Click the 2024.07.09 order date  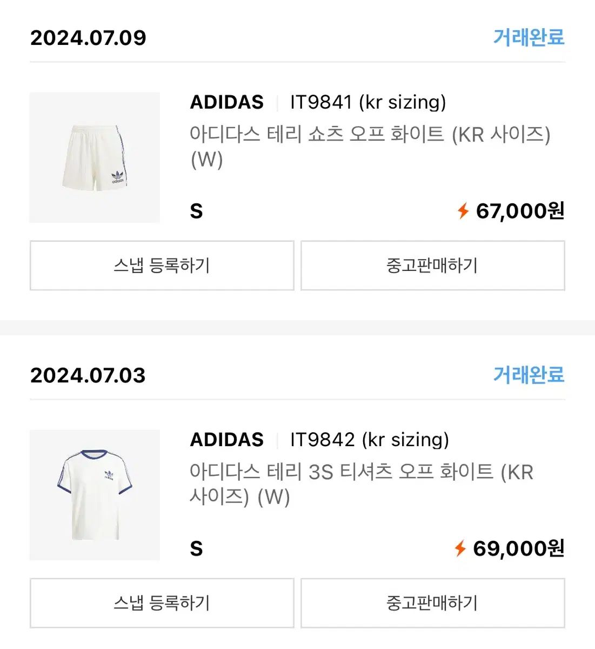click(x=88, y=38)
